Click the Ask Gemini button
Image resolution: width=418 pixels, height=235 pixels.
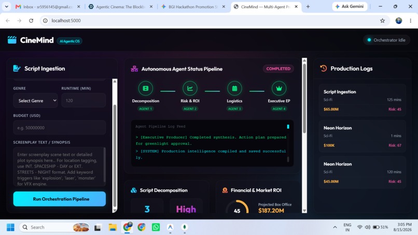[350, 6]
